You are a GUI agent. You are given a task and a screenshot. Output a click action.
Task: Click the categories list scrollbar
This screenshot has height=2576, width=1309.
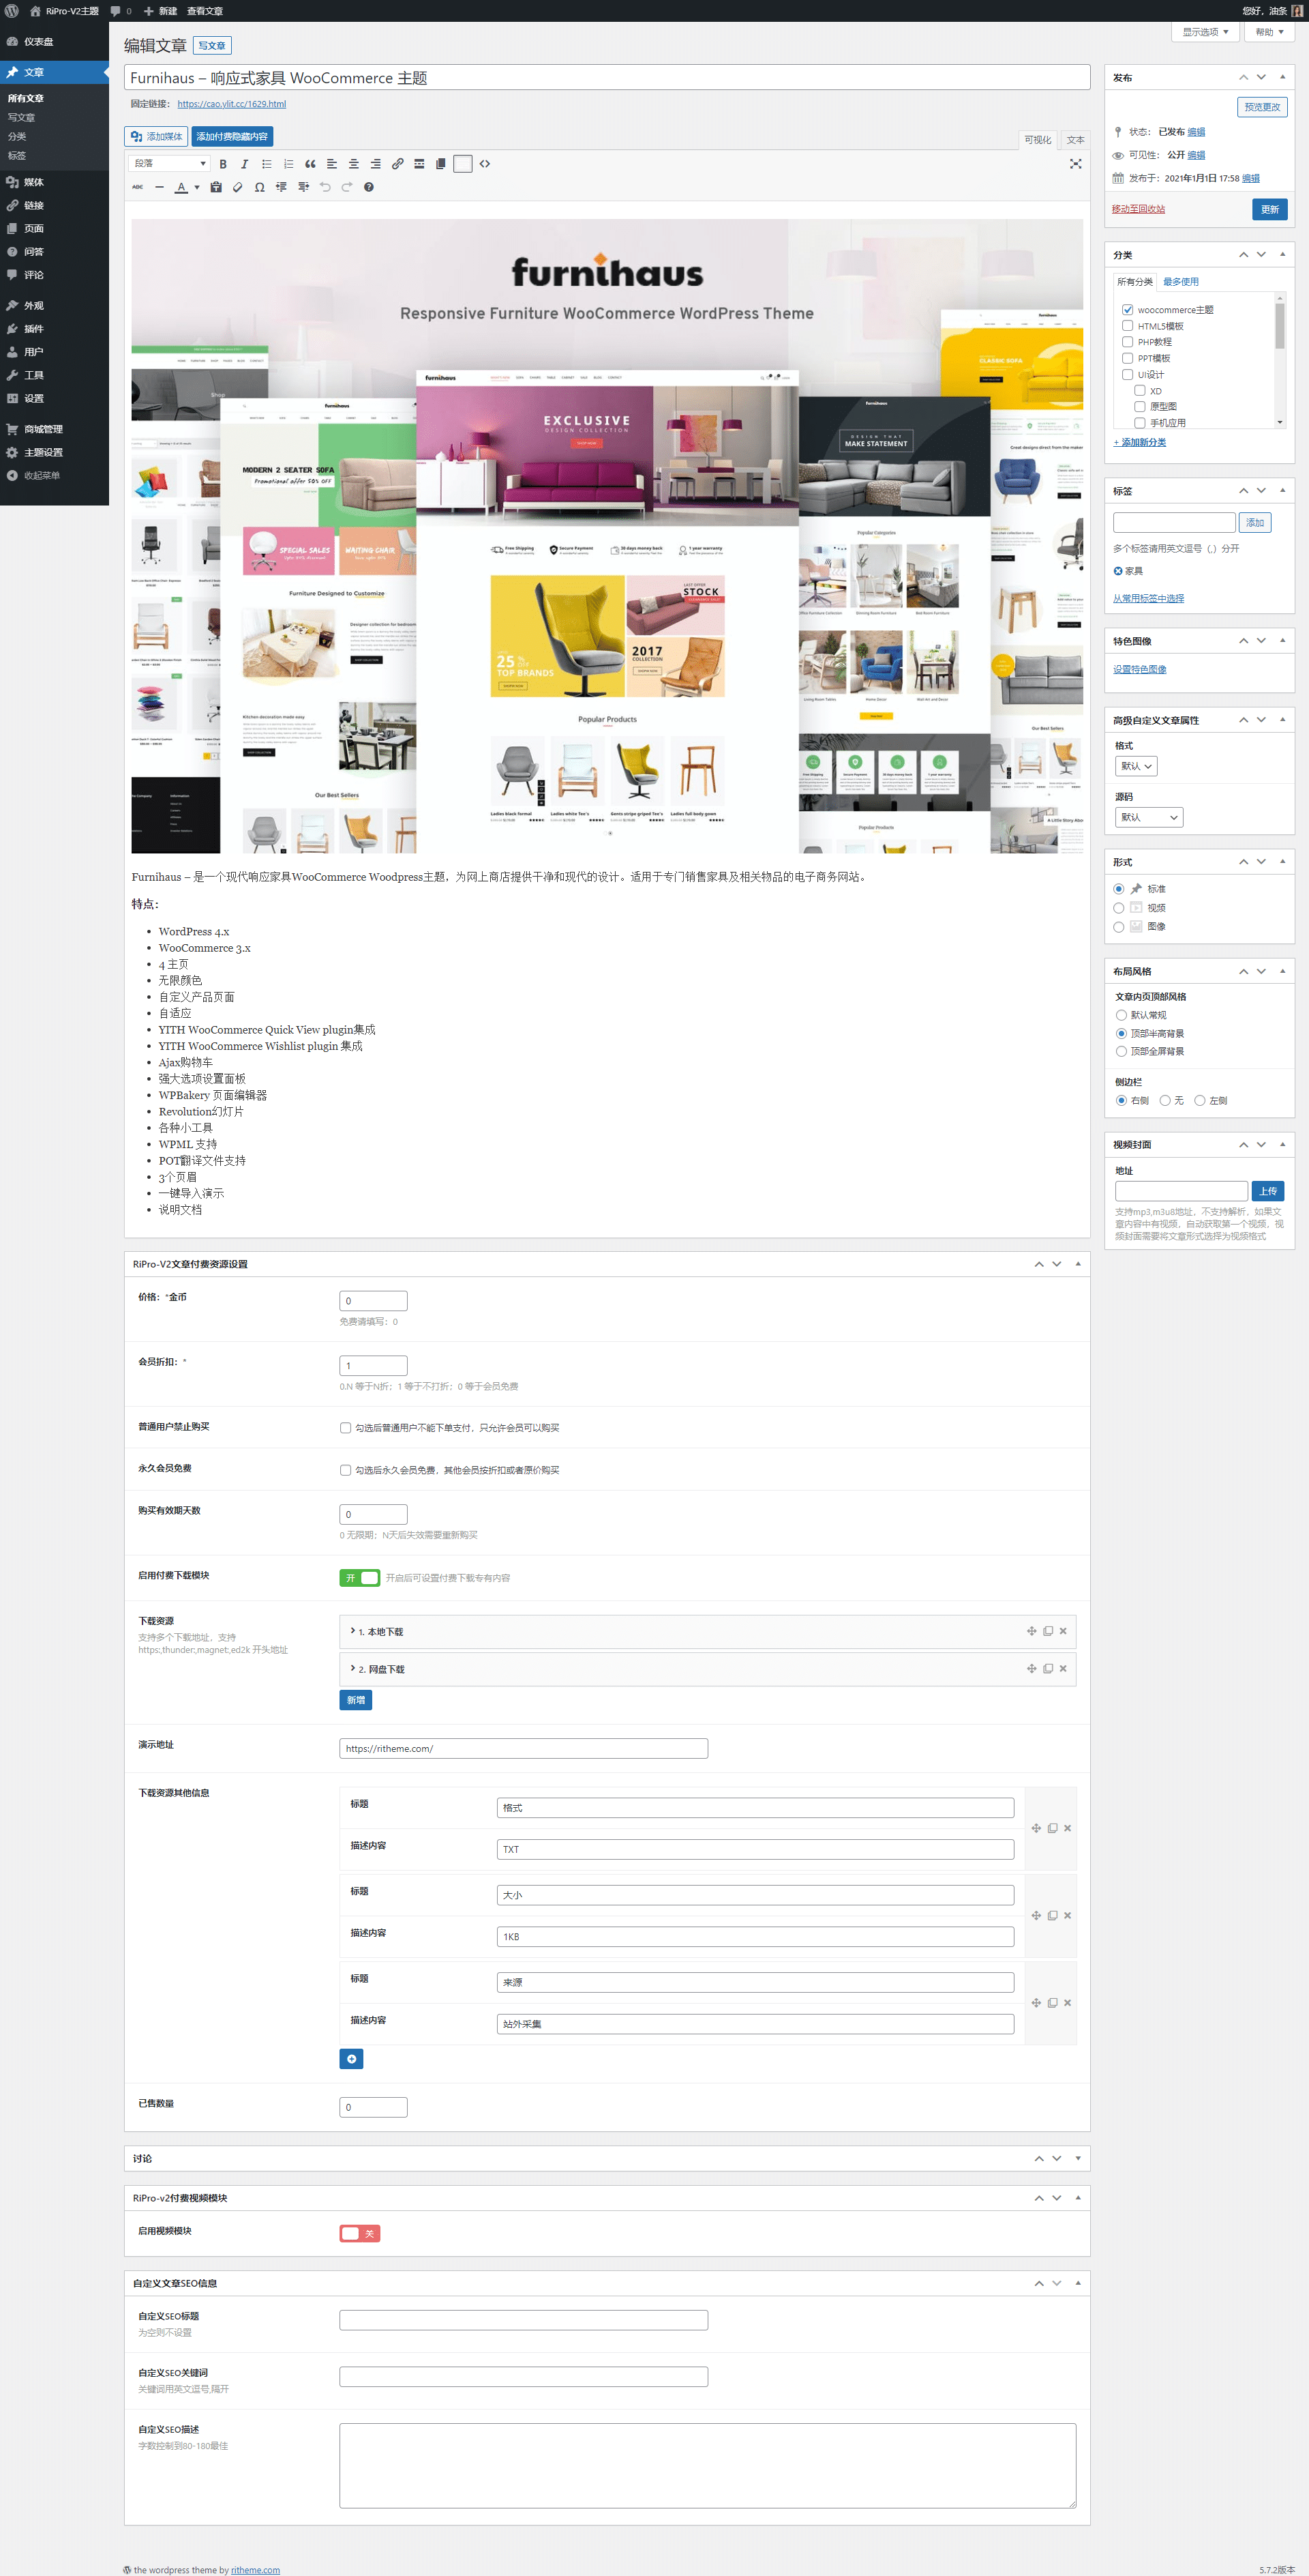(1280, 325)
